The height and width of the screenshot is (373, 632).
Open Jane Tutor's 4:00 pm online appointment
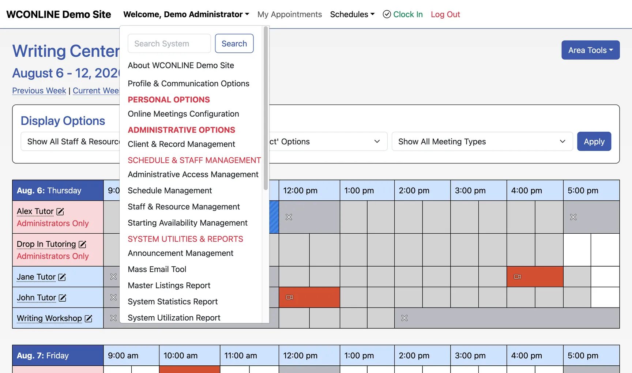[x=535, y=276]
